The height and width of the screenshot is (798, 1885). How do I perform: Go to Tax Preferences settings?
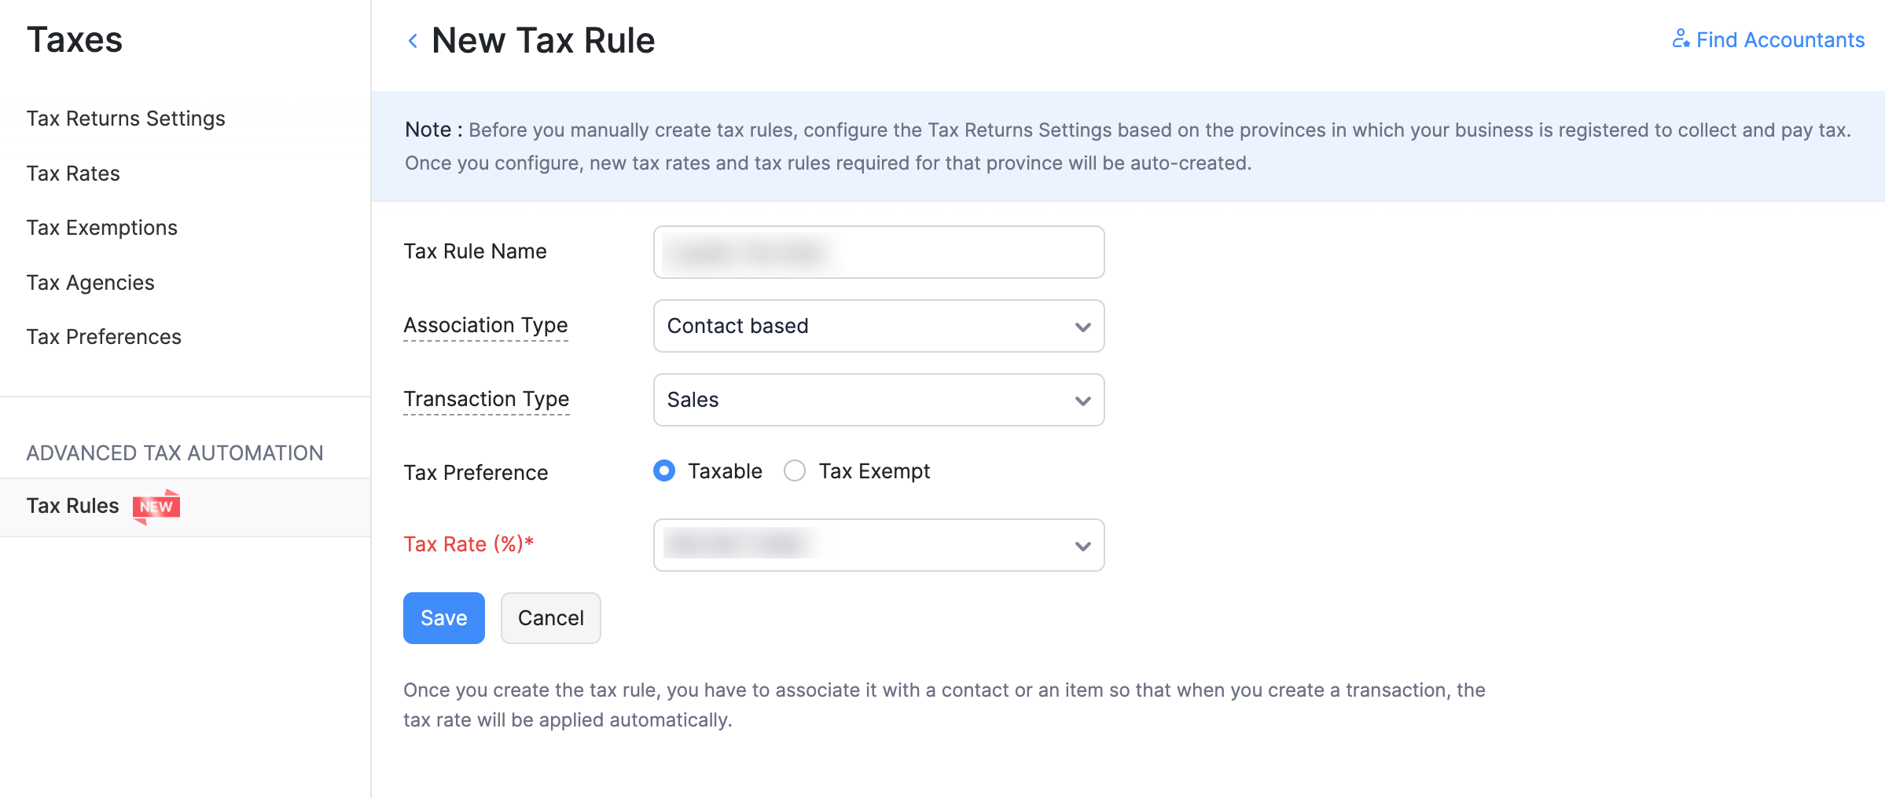104,336
